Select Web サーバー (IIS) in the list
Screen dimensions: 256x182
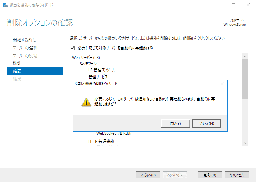click(x=84, y=58)
